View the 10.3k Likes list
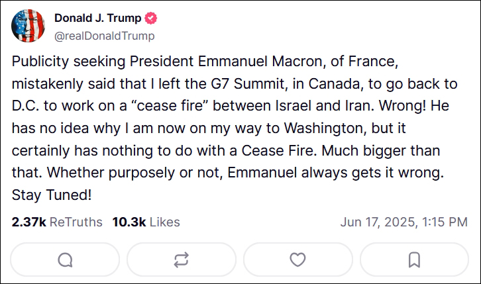Image resolution: width=481 pixels, height=284 pixels. [x=146, y=222]
